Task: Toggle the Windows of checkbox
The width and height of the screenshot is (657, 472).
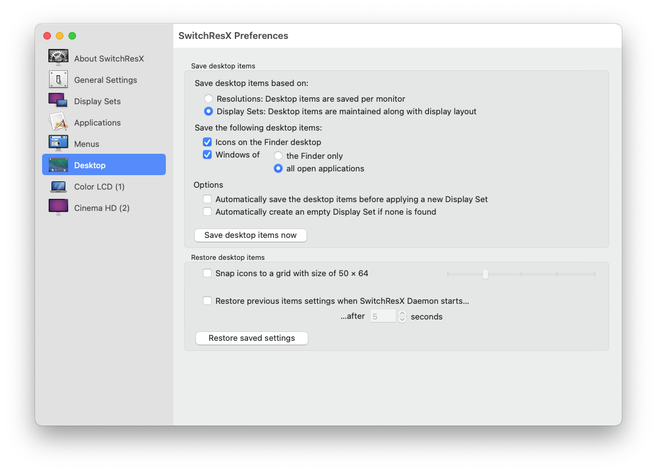Action: click(x=207, y=154)
